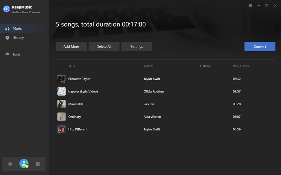Open the user account avatar icon
The width and height of the screenshot is (281, 175).
pos(24,164)
